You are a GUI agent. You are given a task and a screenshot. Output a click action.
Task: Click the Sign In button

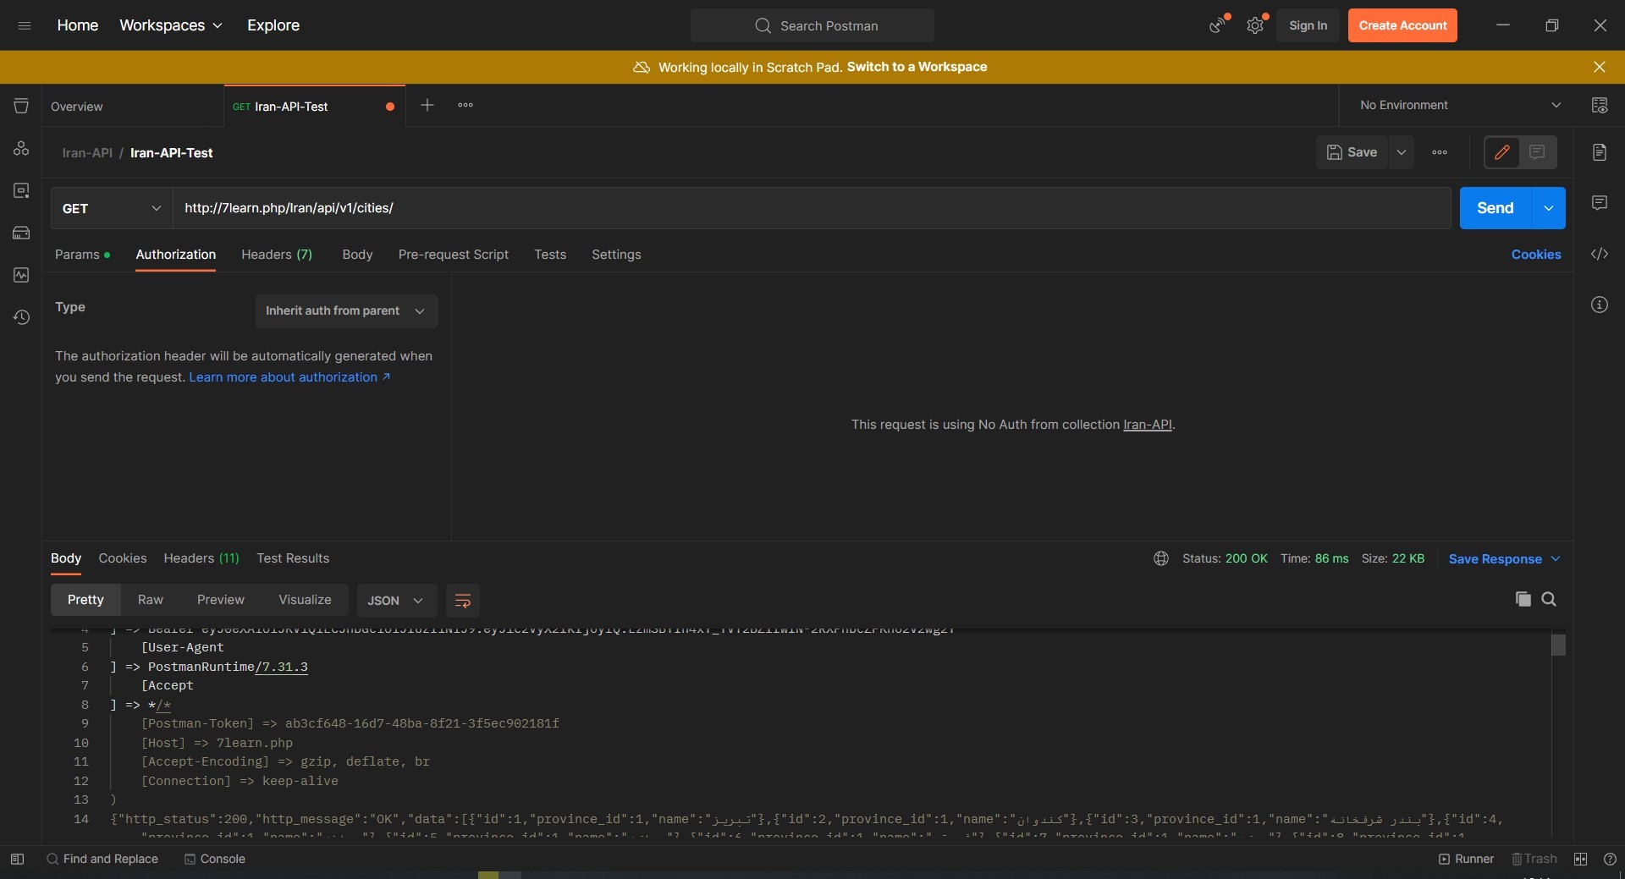pos(1308,25)
